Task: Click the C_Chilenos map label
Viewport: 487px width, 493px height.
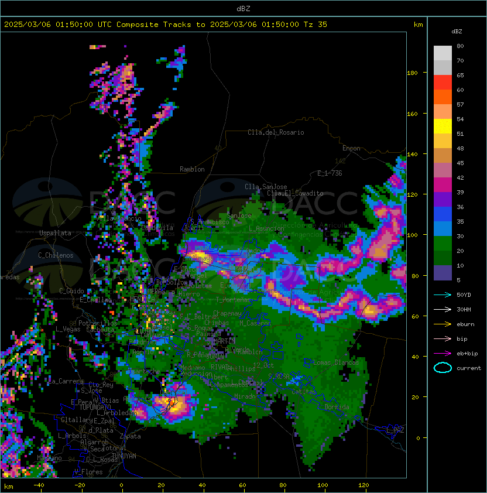Action: point(56,255)
